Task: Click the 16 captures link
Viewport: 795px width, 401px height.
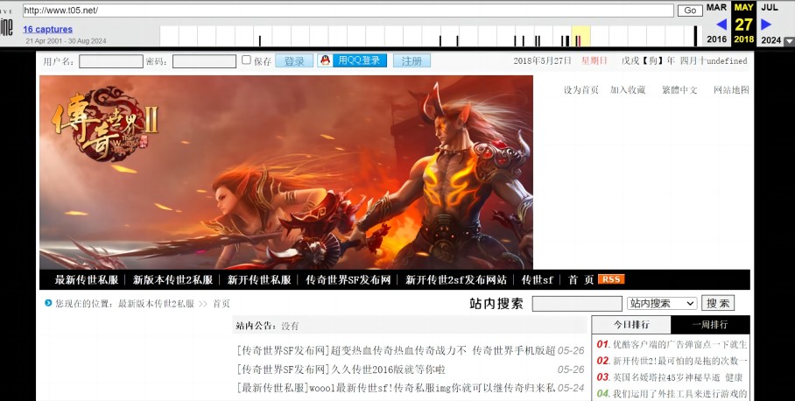Action: [47, 29]
